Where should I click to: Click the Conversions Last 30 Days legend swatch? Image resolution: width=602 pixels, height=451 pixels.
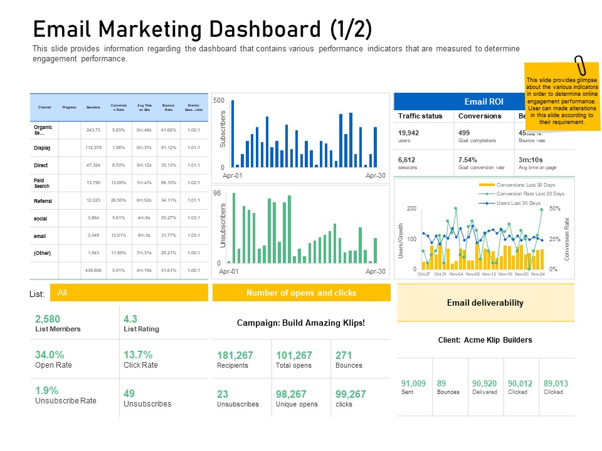487,185
